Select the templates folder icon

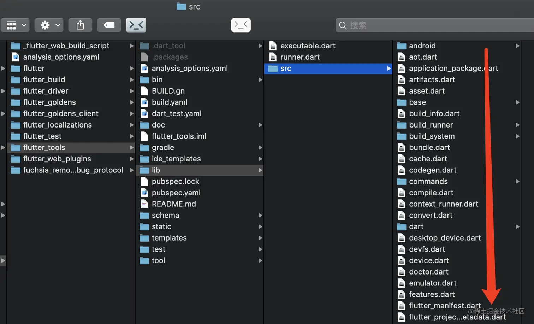[144, 238]
